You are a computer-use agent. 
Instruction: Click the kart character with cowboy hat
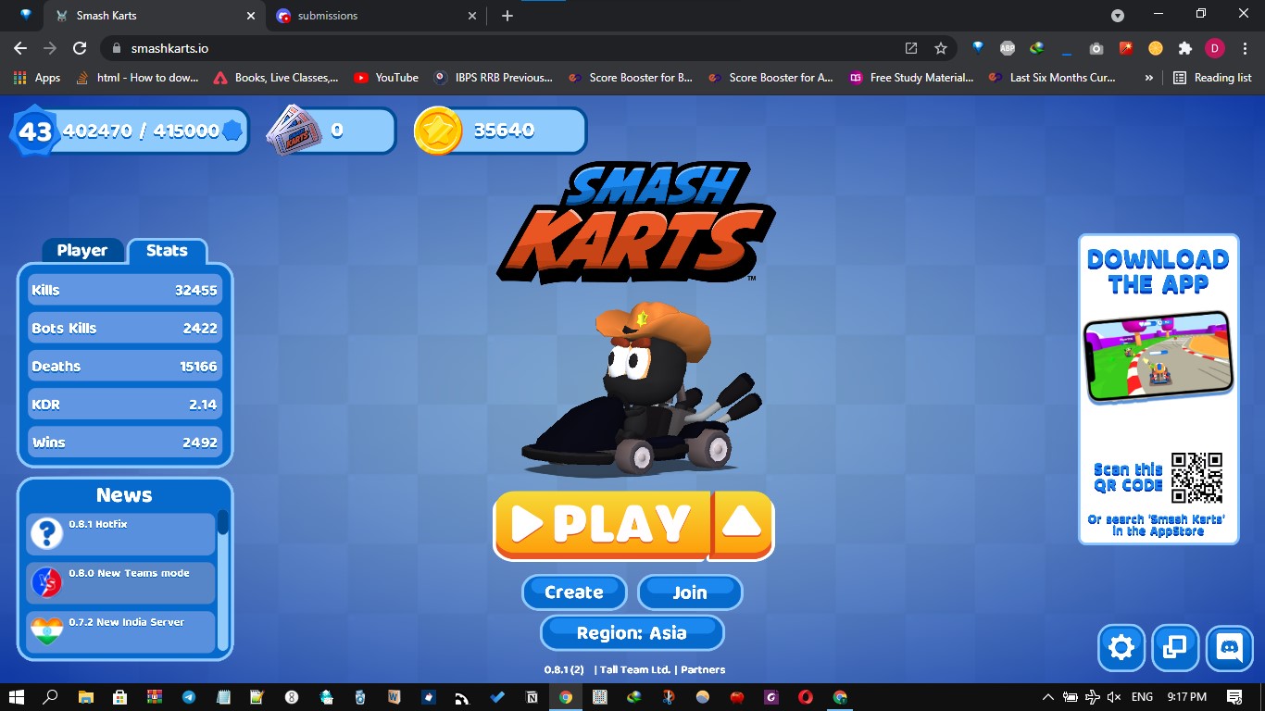(x=643, y=389)
